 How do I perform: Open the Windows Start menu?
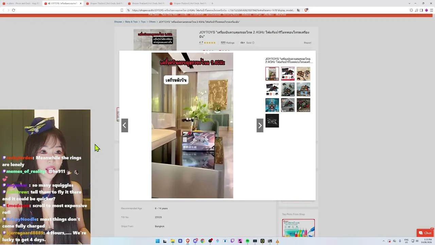157,241
